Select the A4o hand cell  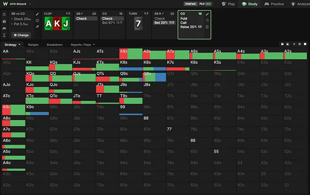point(14,165)
